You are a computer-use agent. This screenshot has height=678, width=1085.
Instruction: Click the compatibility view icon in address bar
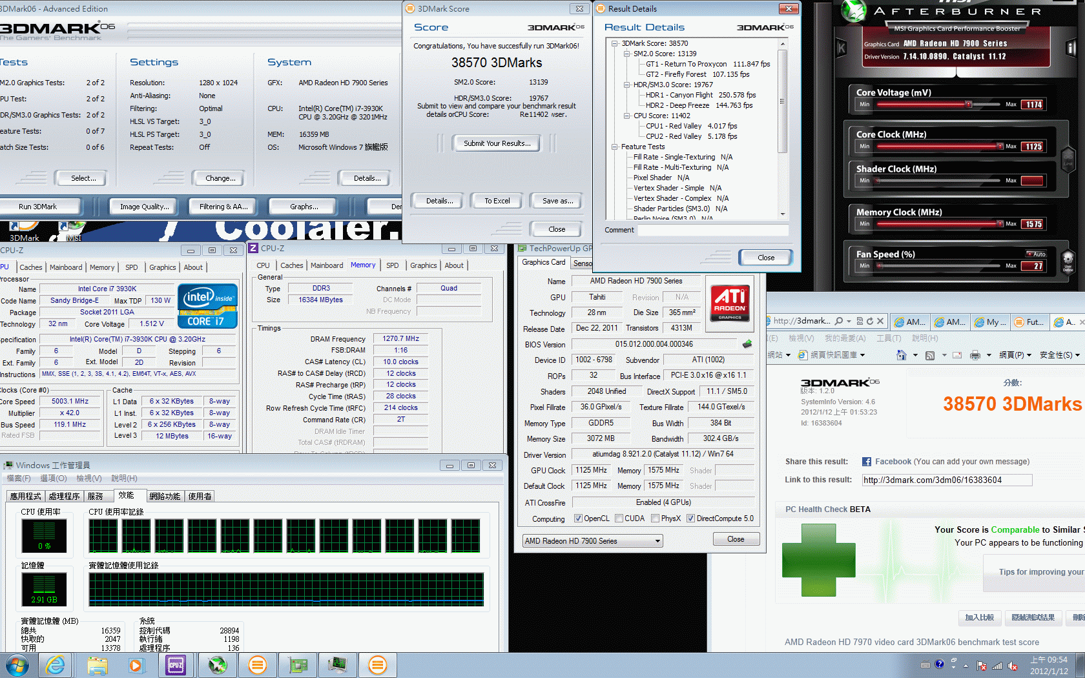[x=860, y=321]
